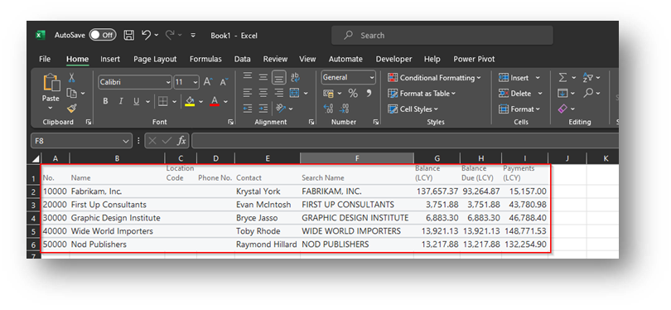Apply Percent Style
671x310 pixels.
353,94
